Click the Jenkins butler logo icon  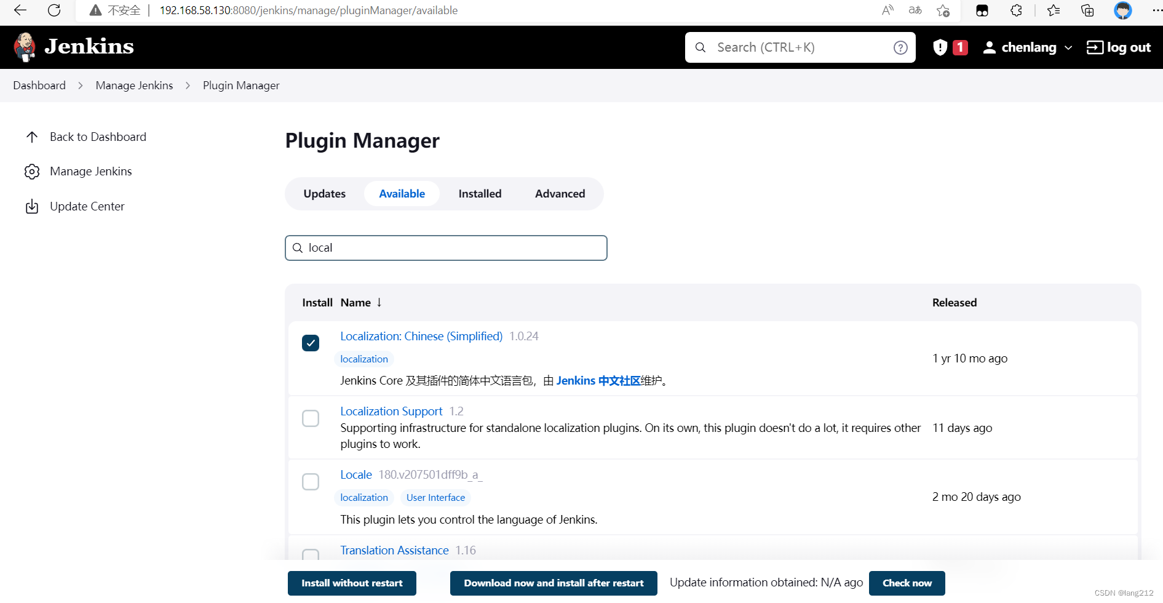coord(25,47)
